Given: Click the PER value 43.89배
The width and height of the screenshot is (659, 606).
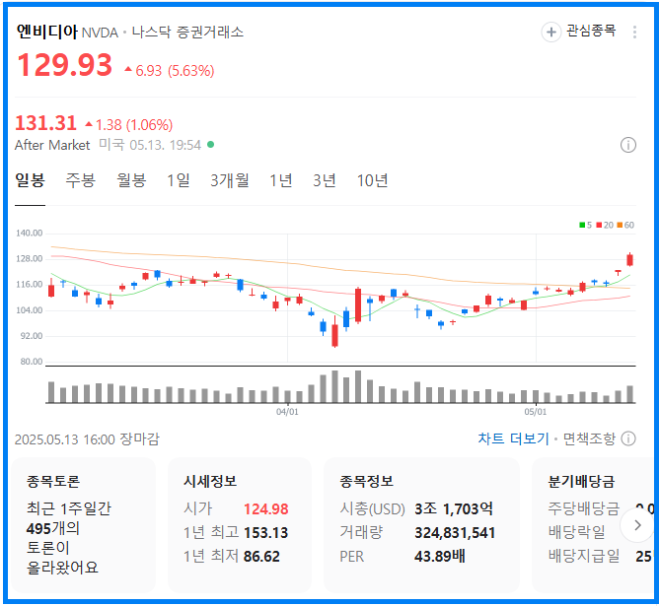Looking at the screenshot, I should pyautogui.click(x=440, y=557).
